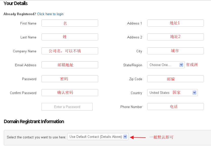
Task: Expand the 'Use Default Contact' dropdown
Action: pyautogui.click(x=95, y=137)
